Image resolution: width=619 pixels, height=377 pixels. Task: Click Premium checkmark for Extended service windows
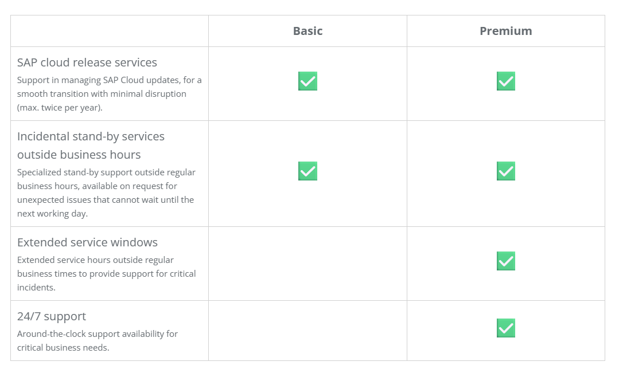[506, 261]
